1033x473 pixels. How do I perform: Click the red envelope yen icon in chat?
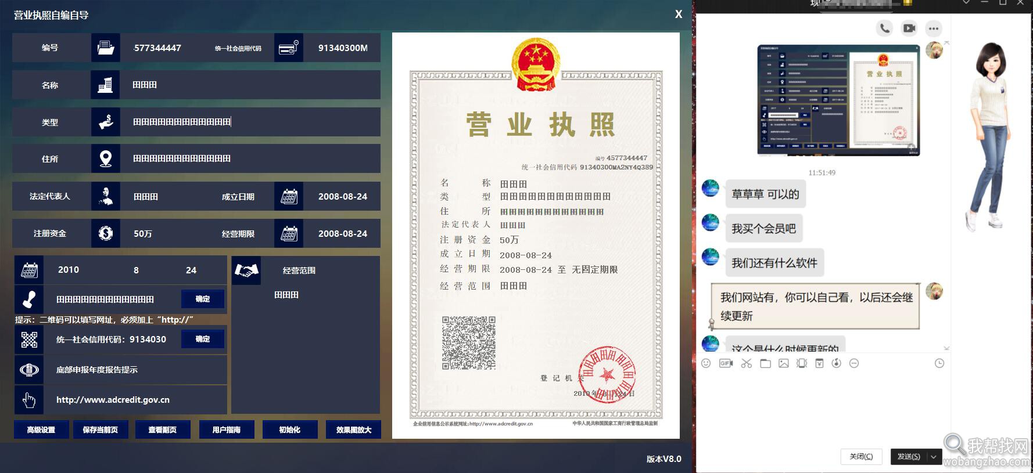(x=819, y=363)
